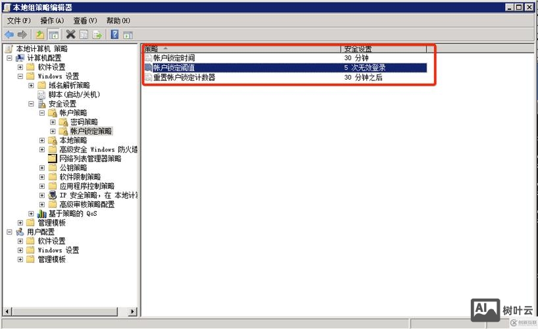Open the 帮助(H) menu
Screen dimensions: 538x329
click(118, 20)
